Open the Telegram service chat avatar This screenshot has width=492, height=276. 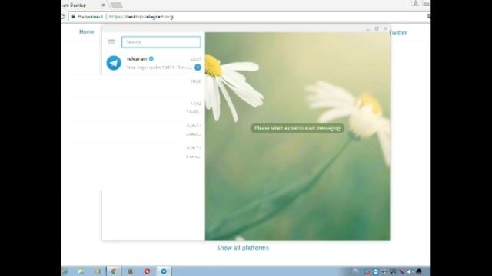114,63
